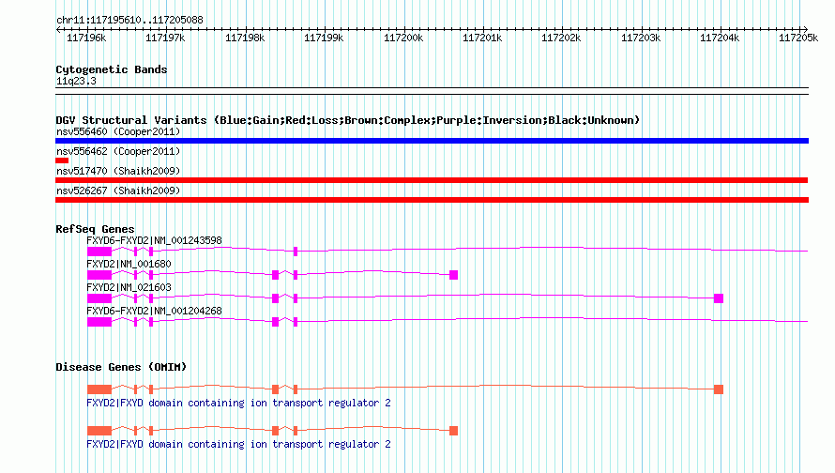The image size is (835, 473).
Task: Click the 117197k ruler position label
Action: [x=165, y=38]
